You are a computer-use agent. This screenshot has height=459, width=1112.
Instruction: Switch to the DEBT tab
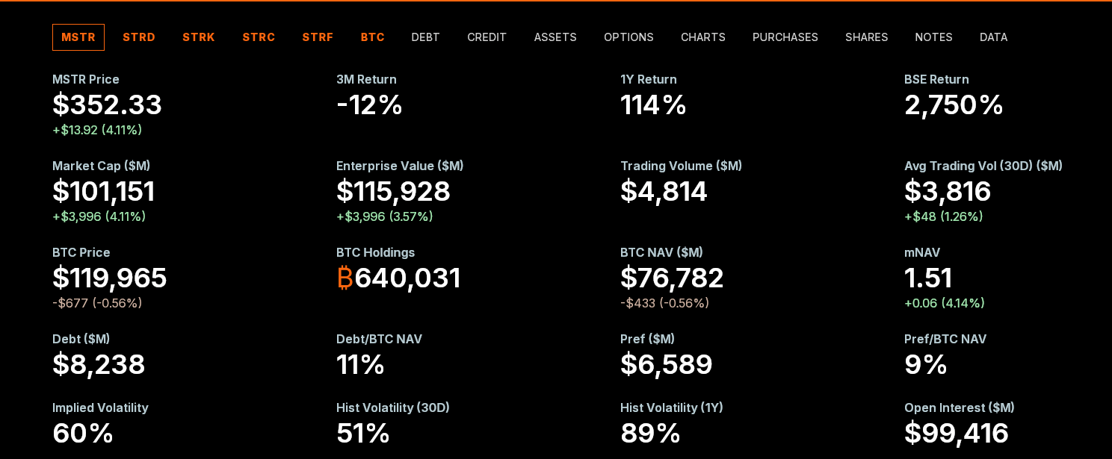point(425,37)
